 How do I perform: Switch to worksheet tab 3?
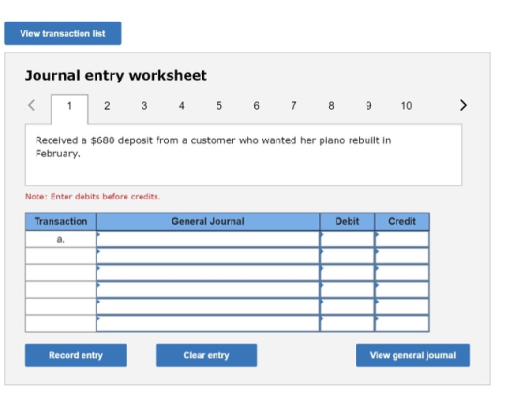[x=144, y=106]
